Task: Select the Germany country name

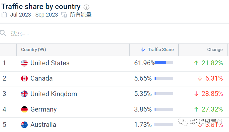Action: 43,109
